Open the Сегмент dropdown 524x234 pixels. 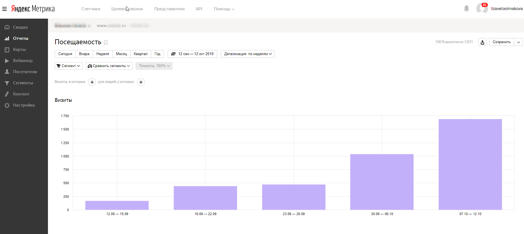(69, 66)
